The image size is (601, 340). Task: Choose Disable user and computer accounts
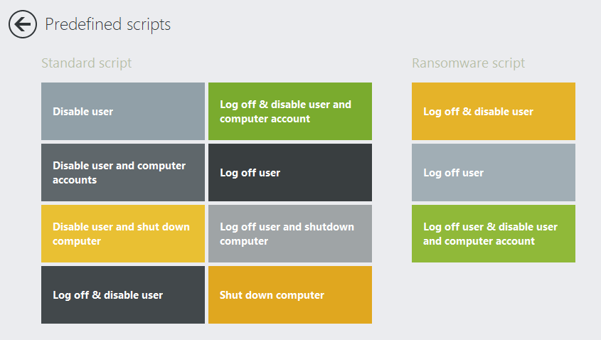[x=122, y=173]
